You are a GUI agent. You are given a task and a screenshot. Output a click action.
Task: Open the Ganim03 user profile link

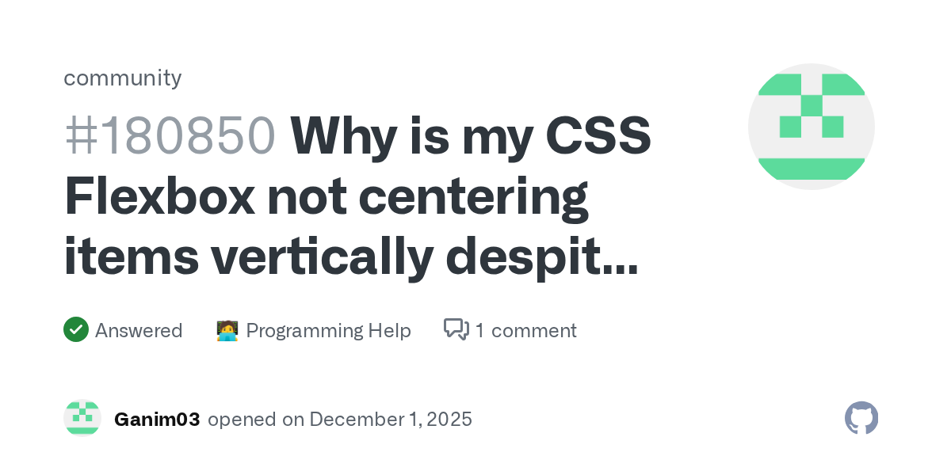[x=157, y=419]
